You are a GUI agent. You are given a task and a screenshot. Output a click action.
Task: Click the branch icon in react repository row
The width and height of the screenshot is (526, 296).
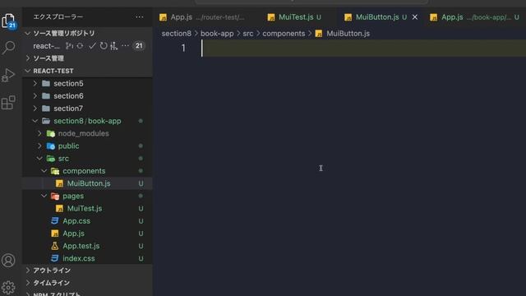tap(69, 46)
